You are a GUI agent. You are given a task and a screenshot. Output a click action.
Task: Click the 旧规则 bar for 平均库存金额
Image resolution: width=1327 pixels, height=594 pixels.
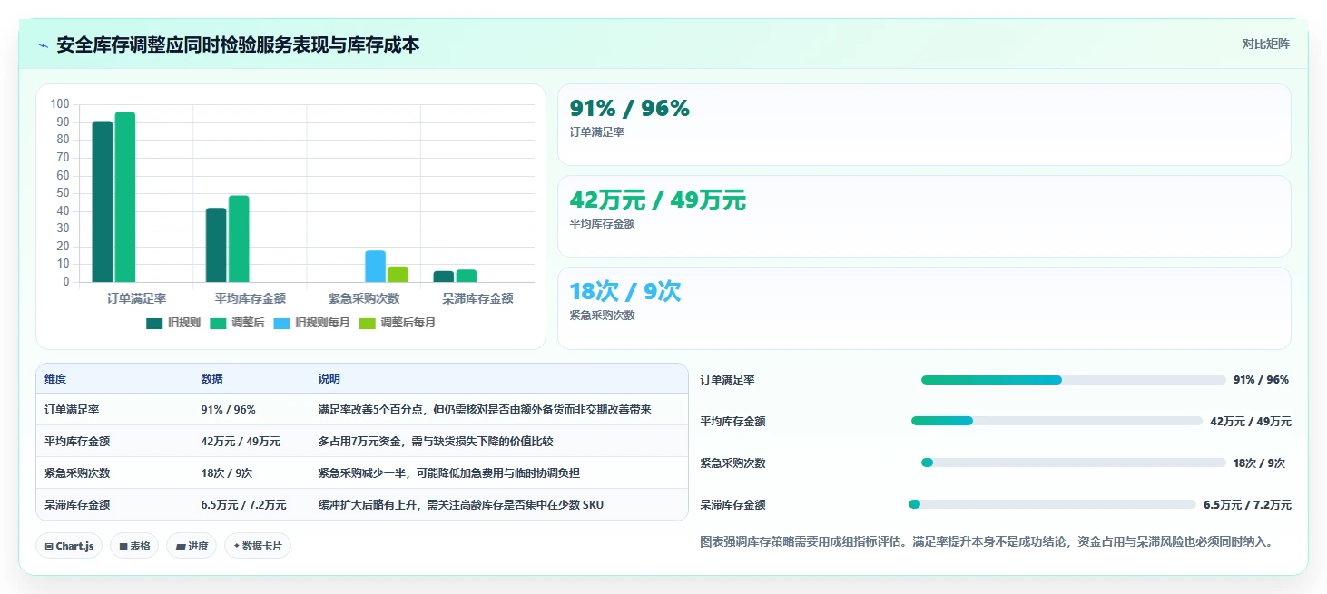pos(216,245)
